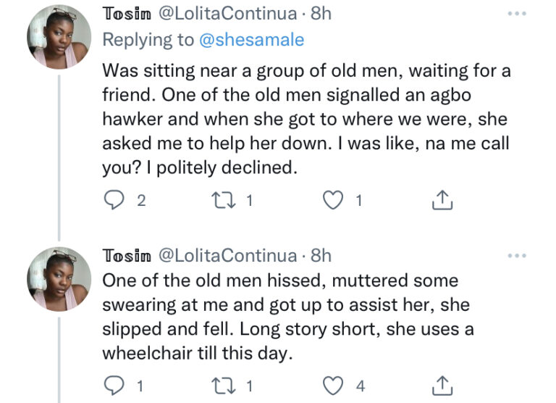This screenshot has height=403, width=556.
Task: Open the tweet text about politely declining
Action: click(304, 119)
